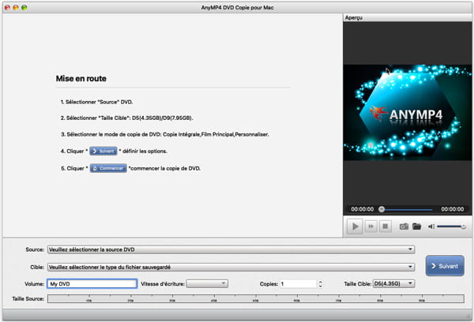Open the Cible file type dropdown

coord(231,267)
